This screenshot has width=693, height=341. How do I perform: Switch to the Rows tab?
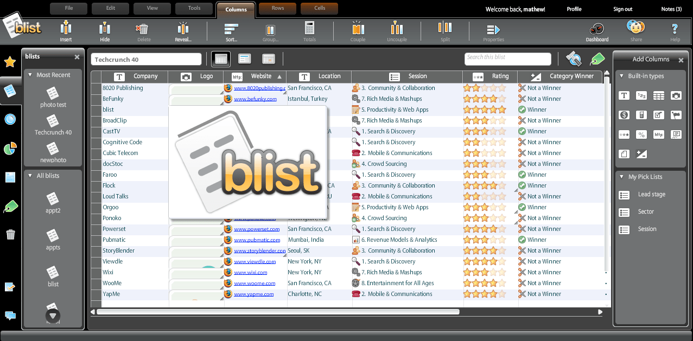277,8
